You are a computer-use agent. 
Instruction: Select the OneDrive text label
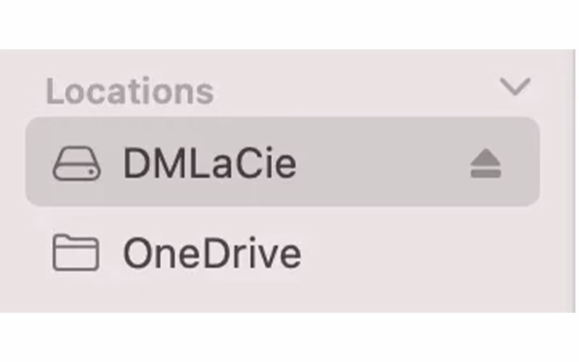tap(211, 253)
